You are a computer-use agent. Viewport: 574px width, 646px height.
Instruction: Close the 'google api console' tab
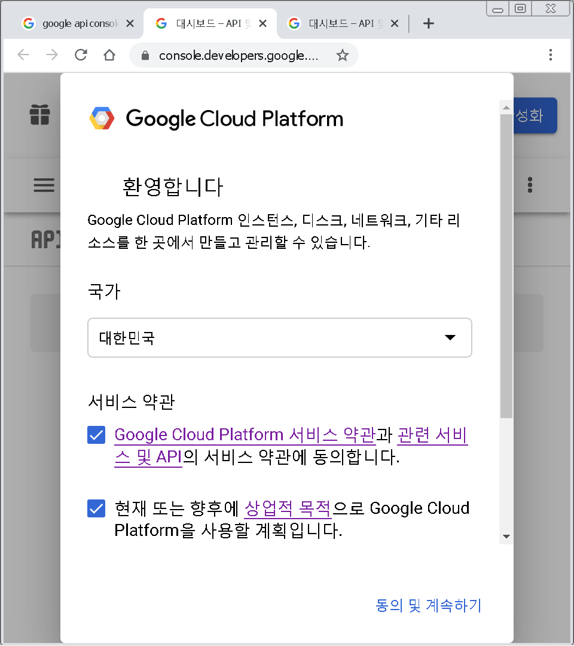click(x=130, y=23)
